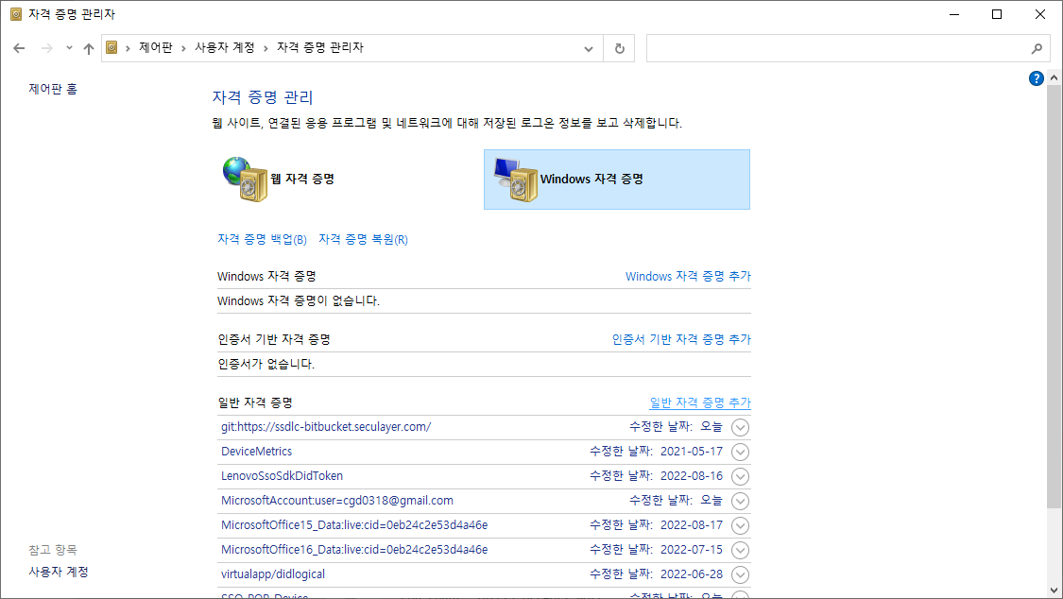The width and height of the screenshot is (1063, 599).
Task: Click 인증서 기반 자격 증명 추가
Action: pyautogui.click(x=681, y=339)
